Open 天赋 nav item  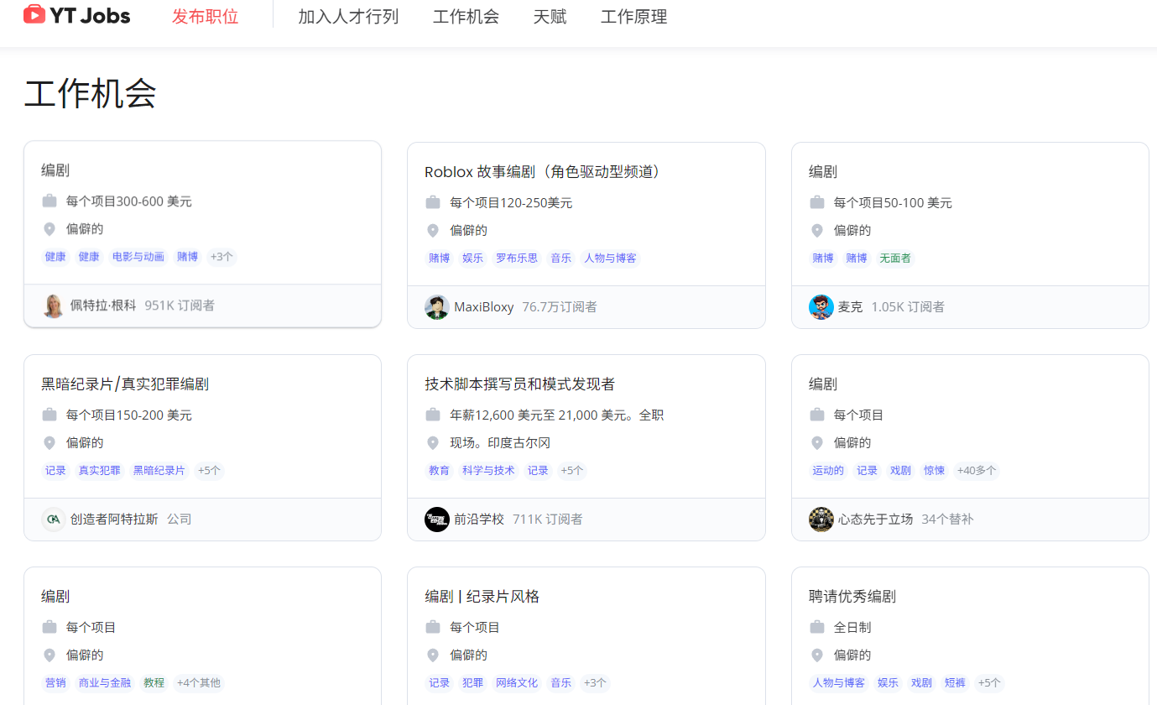click(550, 16)
